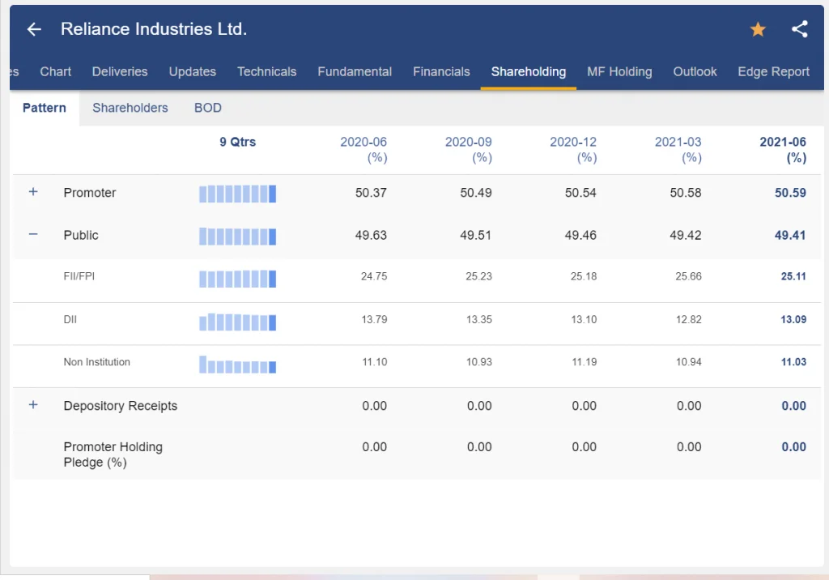This screenshot has width=829, height=580.
Task: Click the Promoter value 50.58
Action: [x=686, y=193]
